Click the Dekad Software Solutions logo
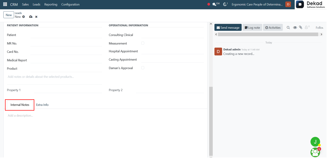This screenshot has width=327, height=159. 311,4
